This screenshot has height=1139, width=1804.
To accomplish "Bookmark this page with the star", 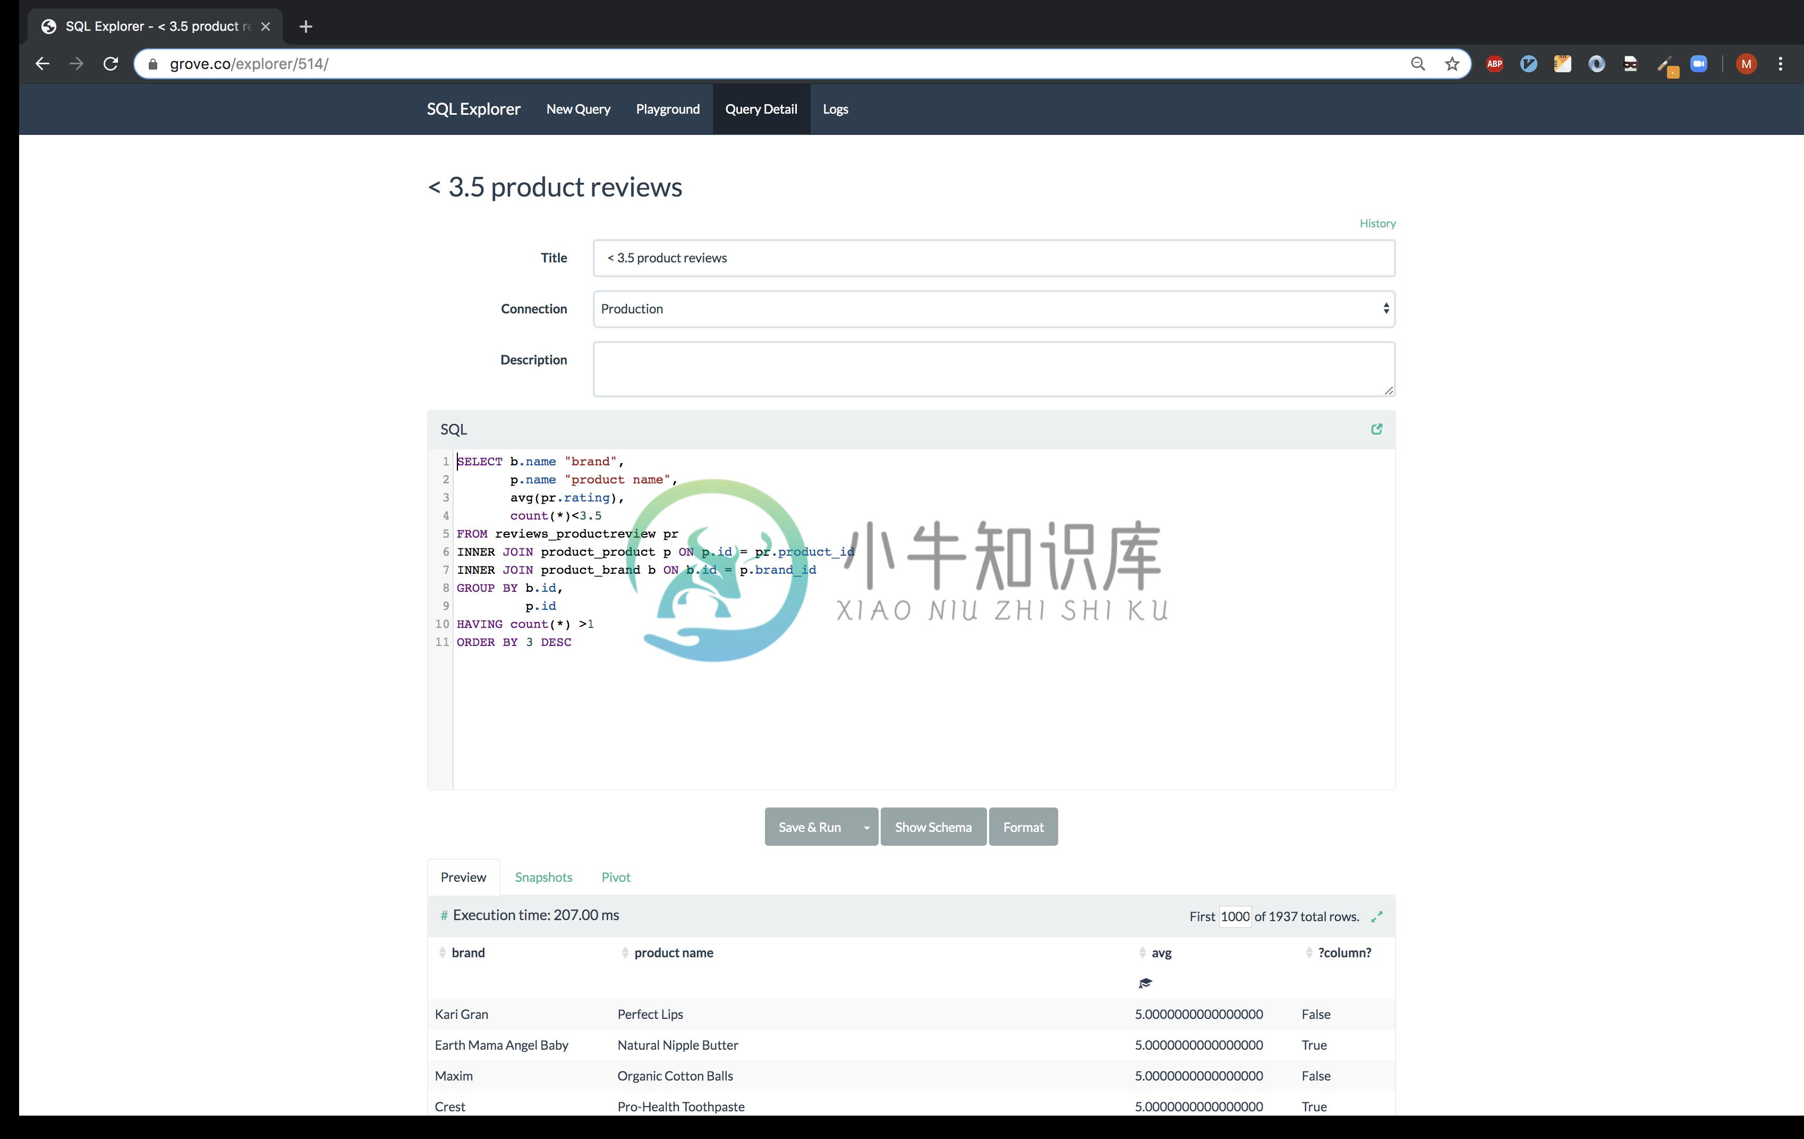I will [1452, 64].
